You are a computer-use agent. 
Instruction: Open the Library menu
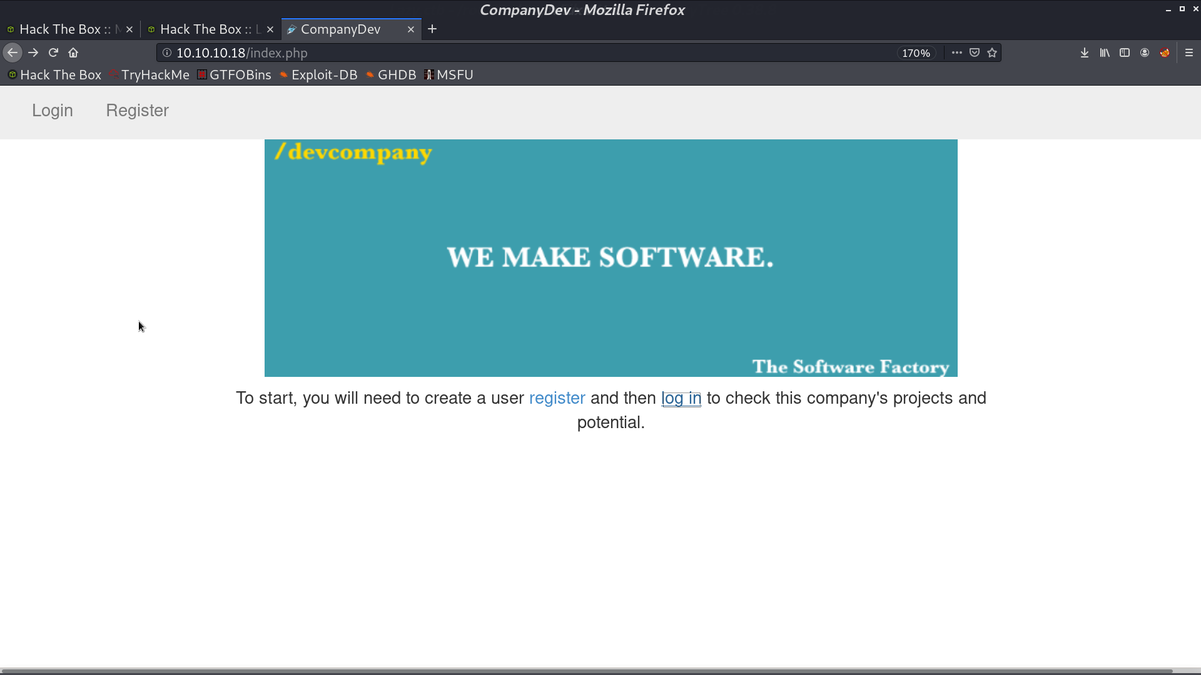coord(1105,53)
